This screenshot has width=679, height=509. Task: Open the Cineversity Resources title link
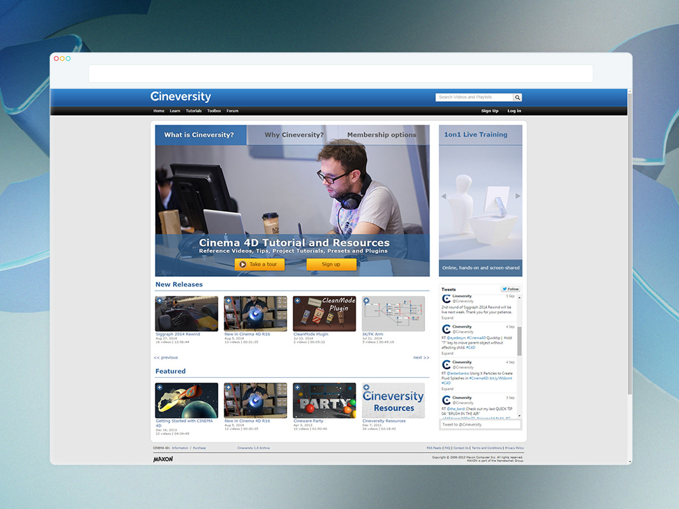pos(384,421)
